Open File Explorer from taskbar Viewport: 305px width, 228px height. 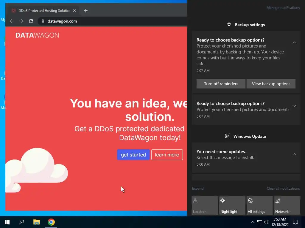click(x=36, y=222)
